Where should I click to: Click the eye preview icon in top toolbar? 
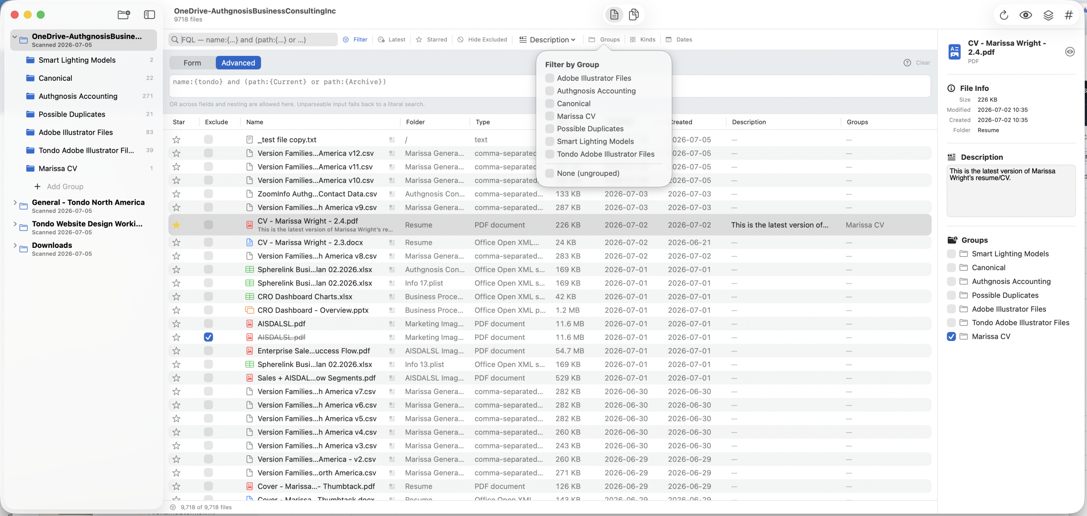[x=1026, y=15]
